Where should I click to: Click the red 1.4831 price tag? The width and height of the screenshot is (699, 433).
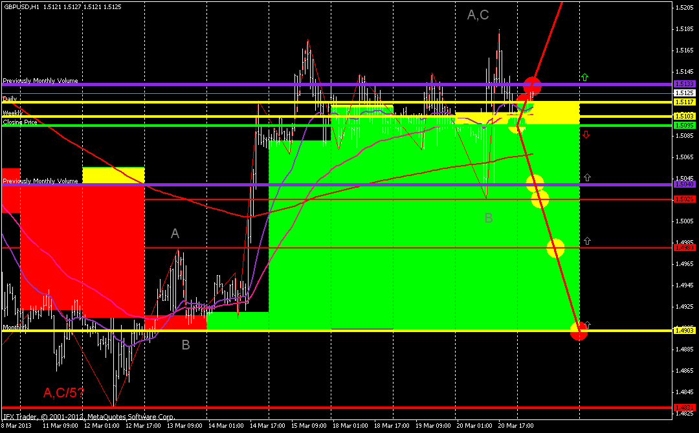[684, 408]
